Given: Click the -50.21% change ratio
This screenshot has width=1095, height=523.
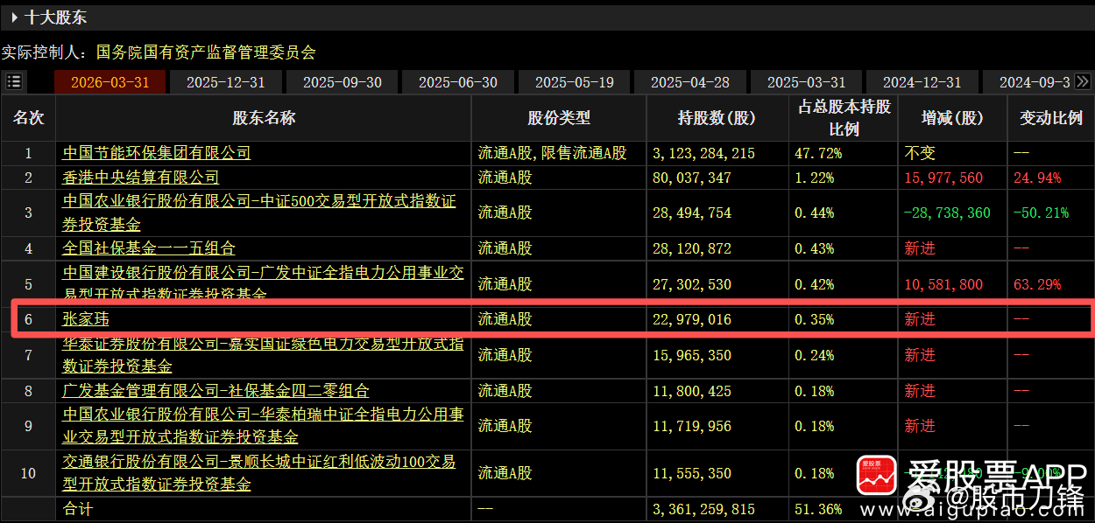Looking at the screenshot, I should tap(1041, 213).
